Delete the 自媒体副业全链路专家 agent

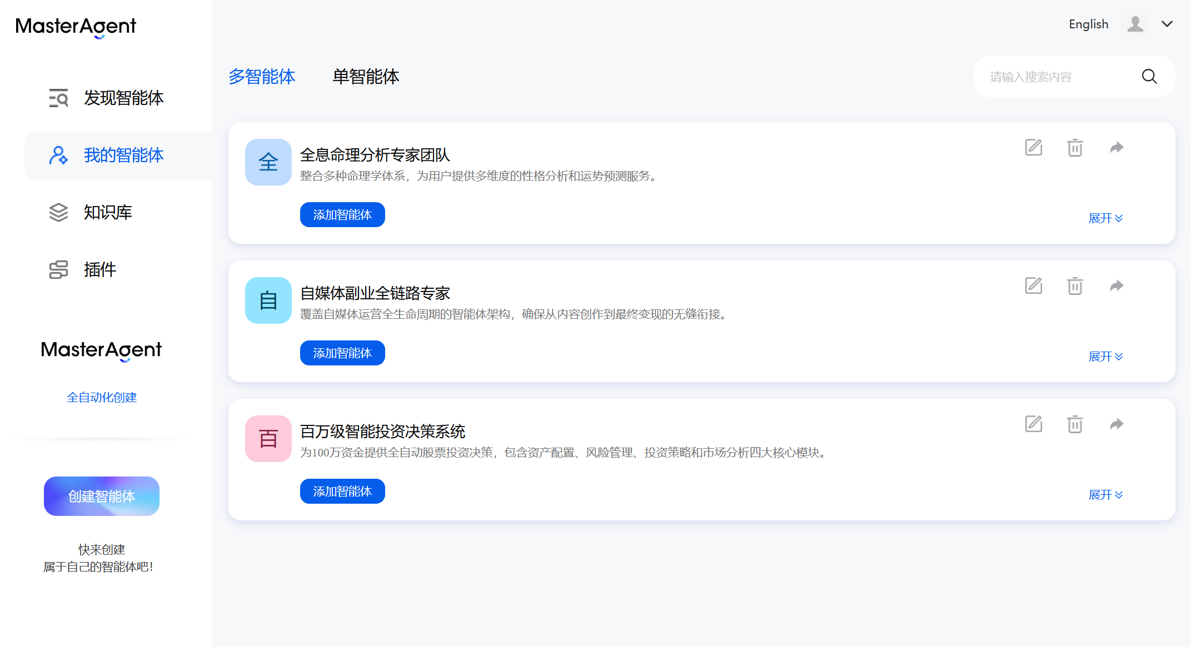1075,286
